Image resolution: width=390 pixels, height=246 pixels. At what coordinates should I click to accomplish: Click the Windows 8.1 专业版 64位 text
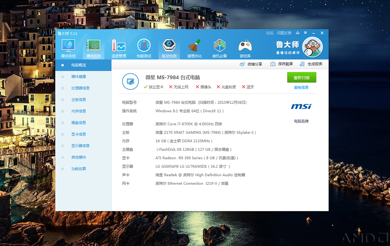point(190,111)
